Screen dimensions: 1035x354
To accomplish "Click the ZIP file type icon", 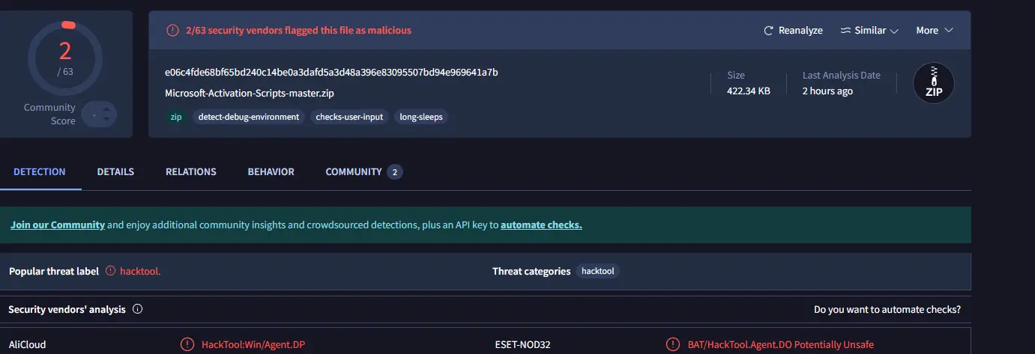I will tap(933, 82).
